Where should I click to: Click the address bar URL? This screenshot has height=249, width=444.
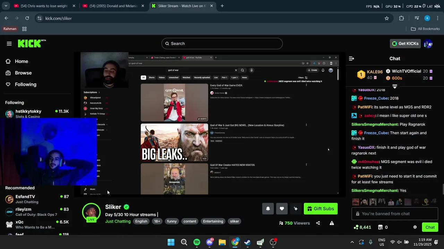(x=59, y=18)
